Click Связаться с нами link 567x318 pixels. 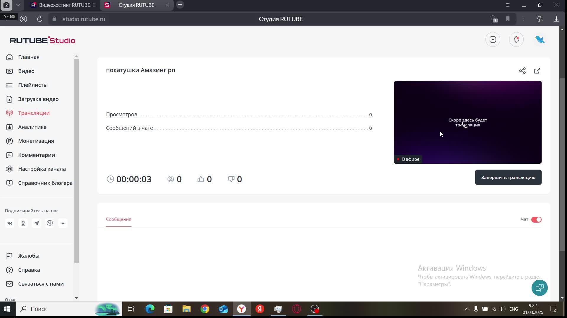41,284
